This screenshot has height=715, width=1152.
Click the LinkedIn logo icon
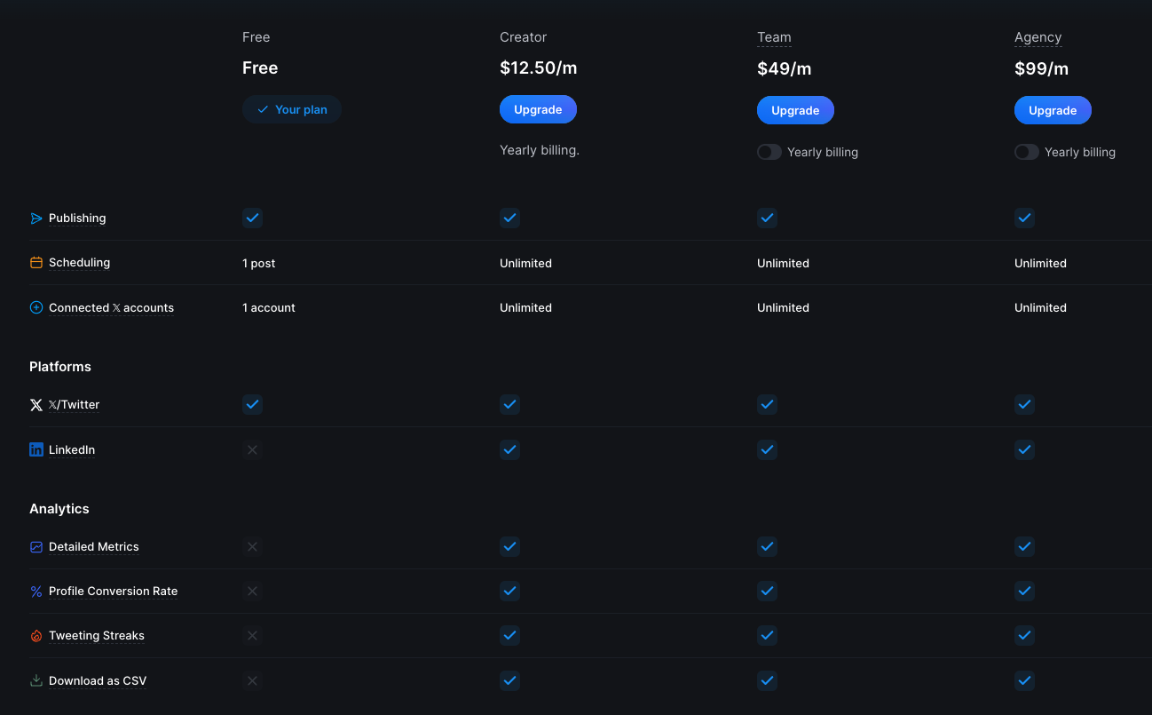point(36,450)
